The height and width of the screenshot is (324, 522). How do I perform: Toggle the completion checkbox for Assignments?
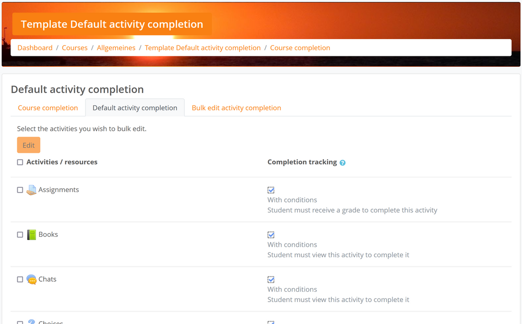coord(271,190)
